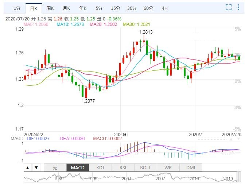Viewport: 249px width, 185px height.
Task: Show the DMI indicator
Action: 190,168
